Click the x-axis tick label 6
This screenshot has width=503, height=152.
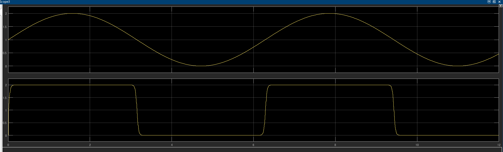pos(254,145)
